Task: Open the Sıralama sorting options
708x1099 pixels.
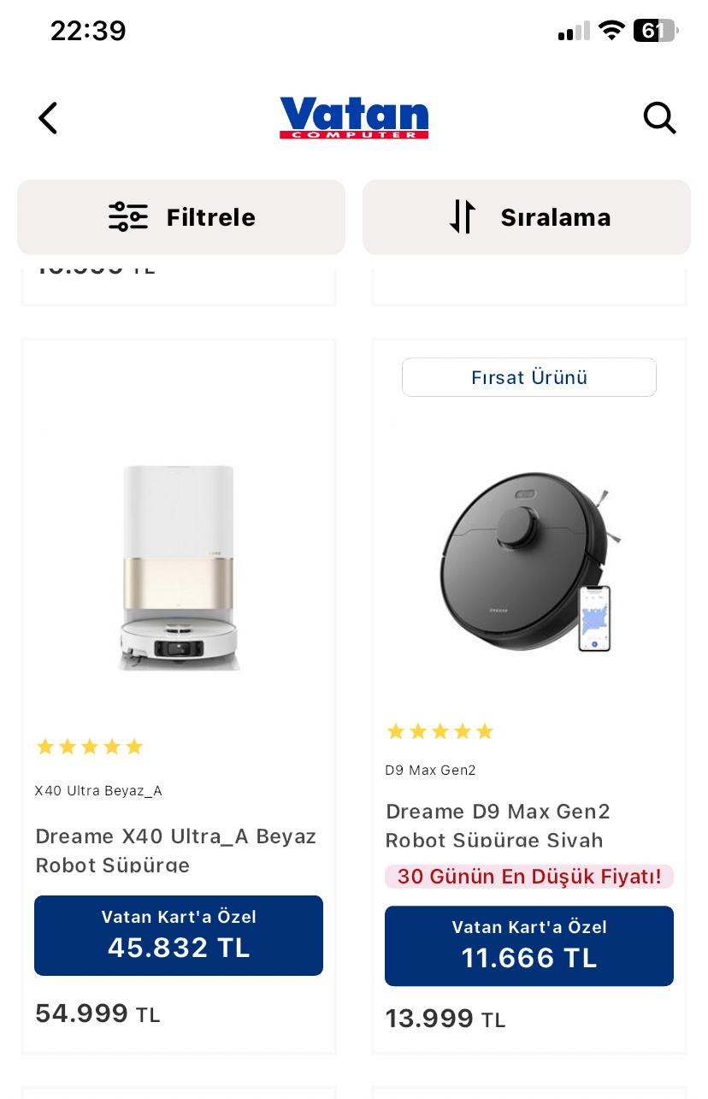Action: [527, 217]
